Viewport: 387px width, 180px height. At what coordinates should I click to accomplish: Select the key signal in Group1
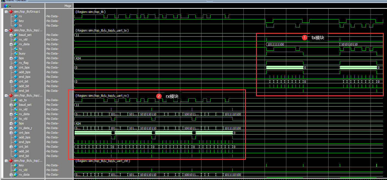tap(21, 21)
